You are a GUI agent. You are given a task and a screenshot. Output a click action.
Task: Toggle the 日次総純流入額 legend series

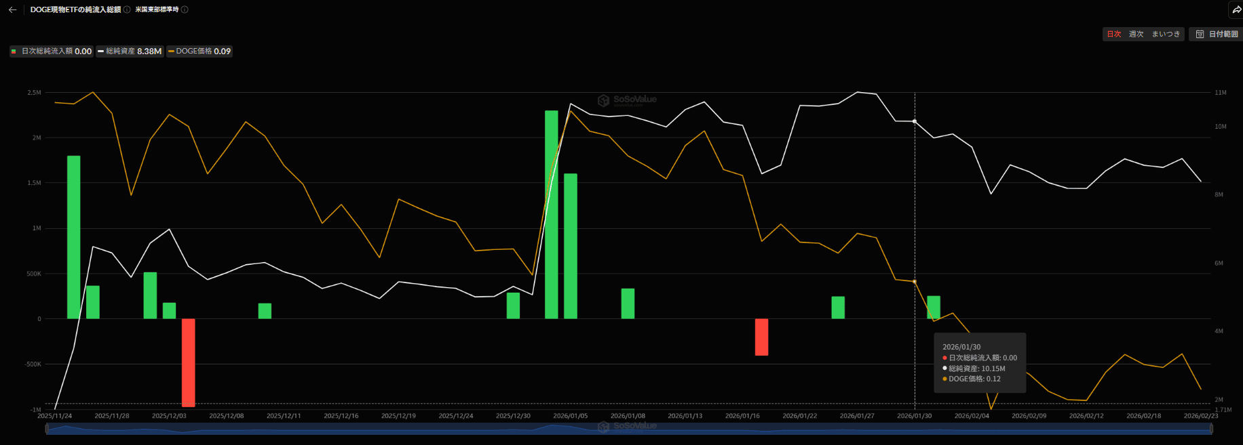(52, 51)
